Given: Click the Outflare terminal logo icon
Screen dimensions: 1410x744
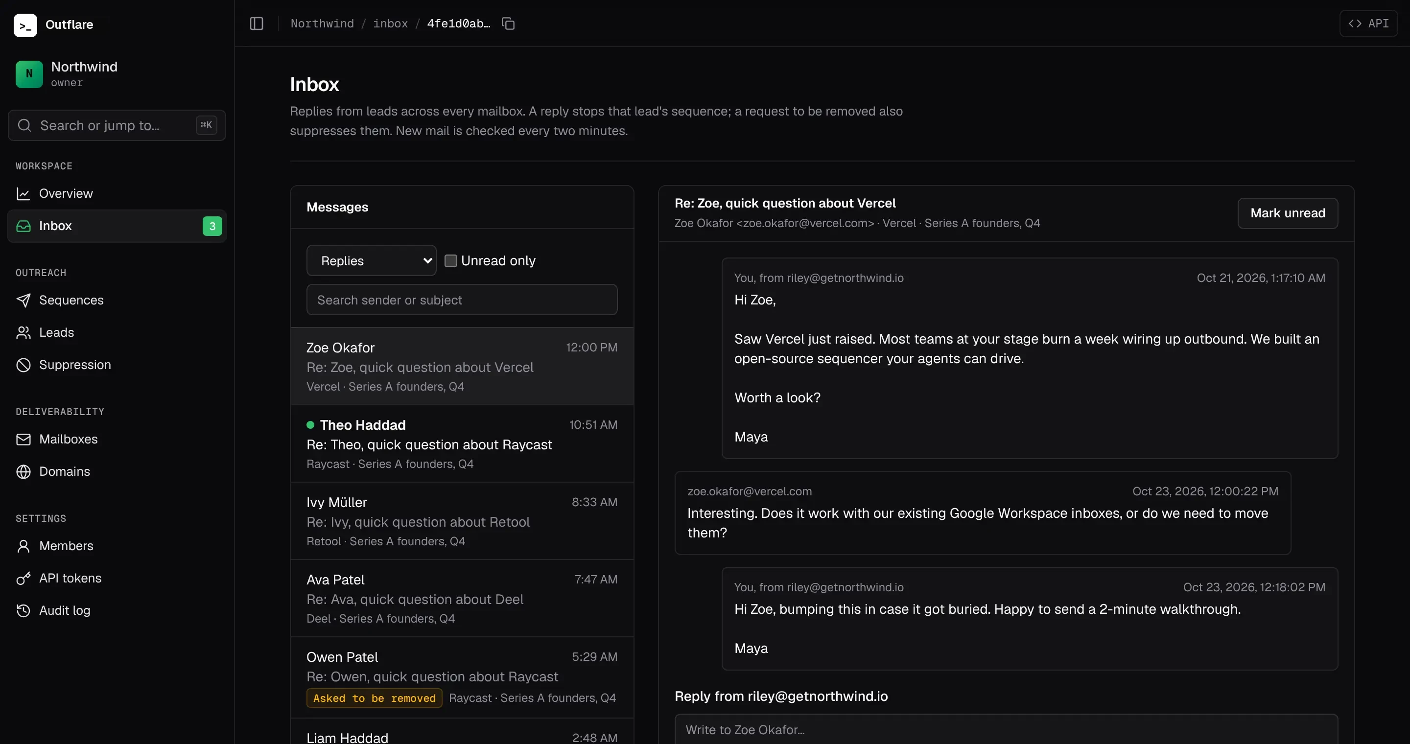Looking at the screenshot, I should pos(25,24).
